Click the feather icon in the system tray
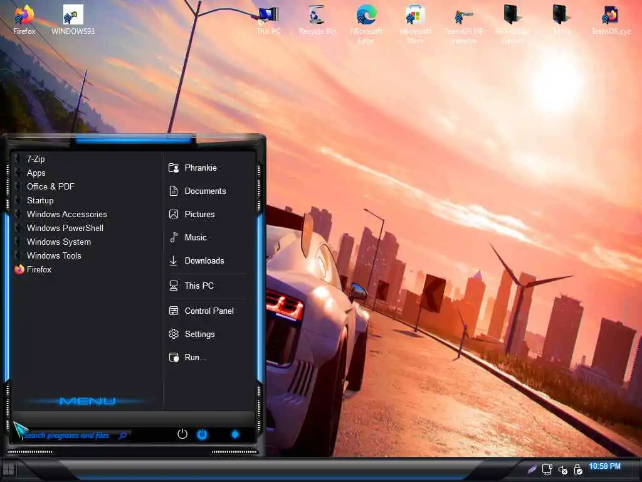Screen dimensions: 642x482 [x=532, y=469]
